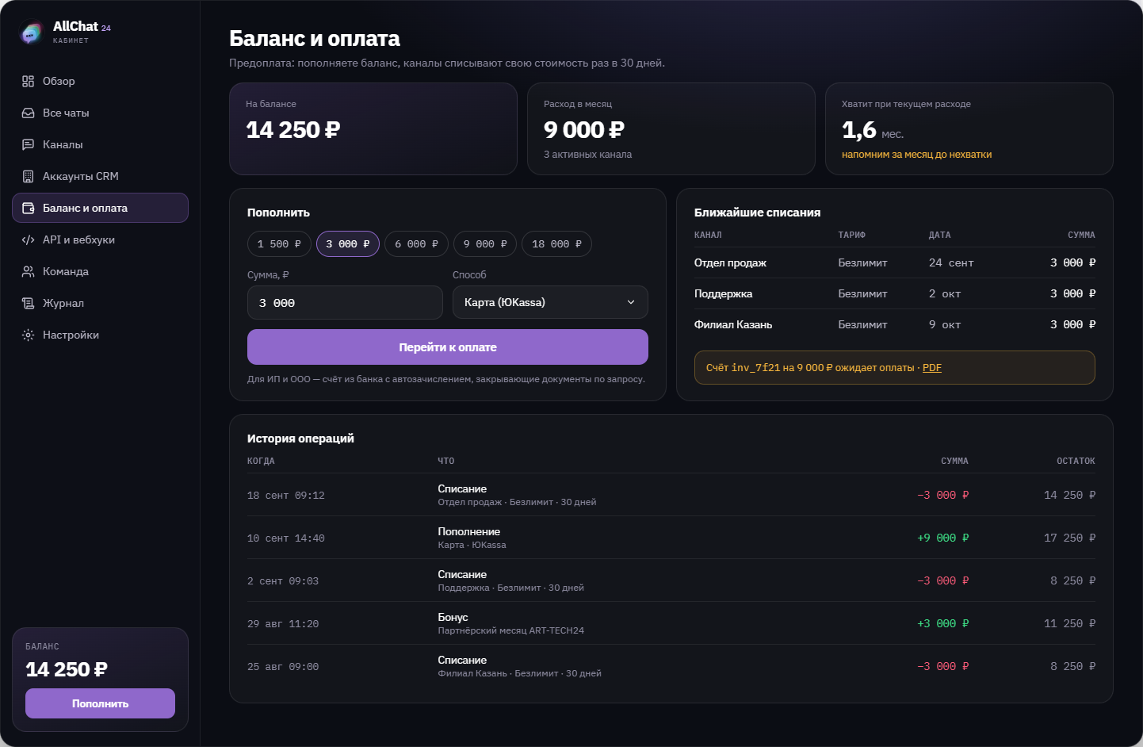Choose the 6 000 ₽ preset amount
The image size is (1143, 747).
click(416, 244)
